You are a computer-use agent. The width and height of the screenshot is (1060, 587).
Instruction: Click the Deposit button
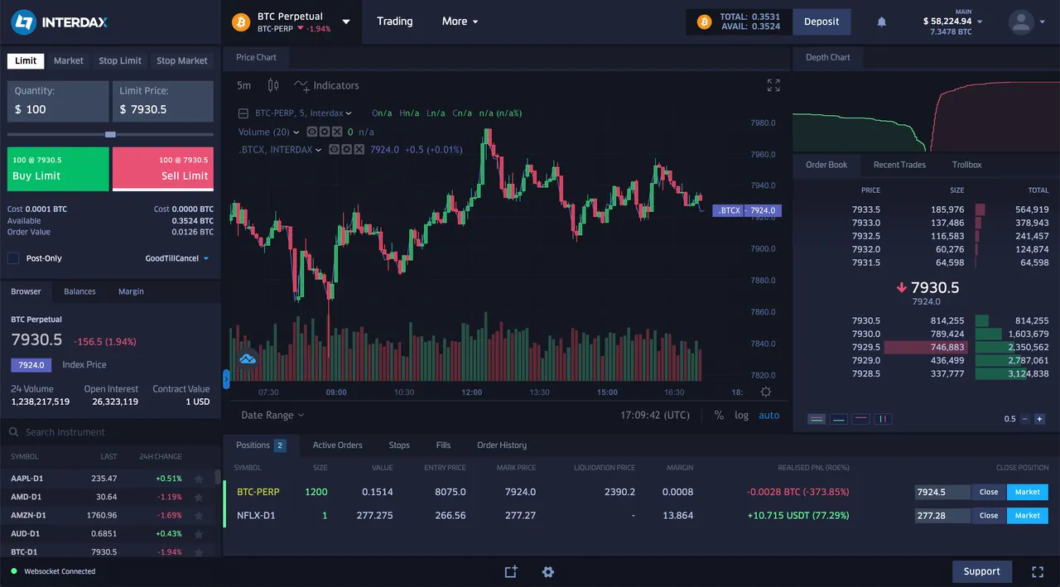[x=821, y=22]
